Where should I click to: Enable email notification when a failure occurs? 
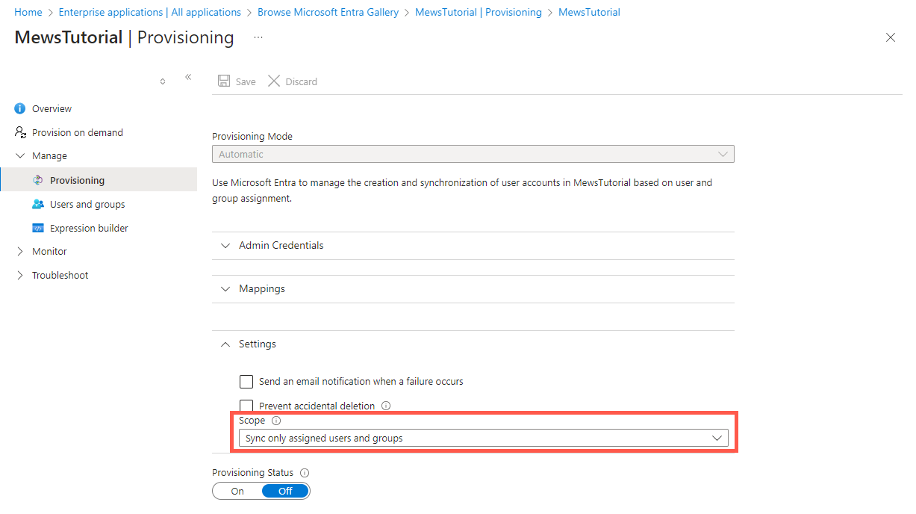click(x=246, y=382)
